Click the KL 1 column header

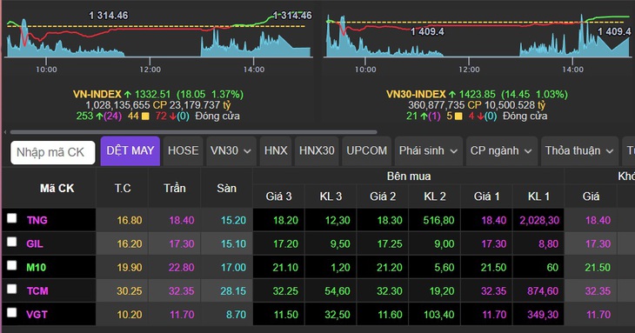pos(538,196)
